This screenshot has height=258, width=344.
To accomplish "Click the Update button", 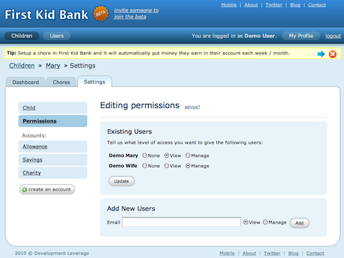I will tap(122, 181).
